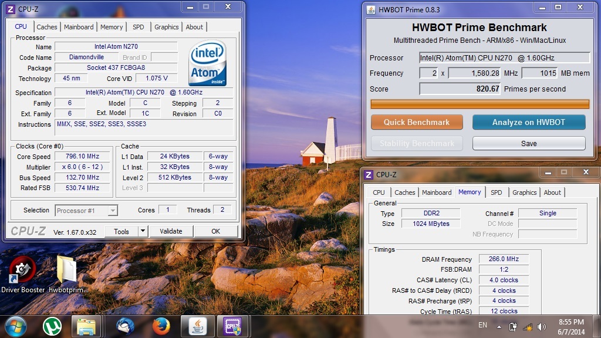The width and height of the screenshot is (601, 338).
Task: Click the Intel Atom inside logo
Action: tap(207, 62)
